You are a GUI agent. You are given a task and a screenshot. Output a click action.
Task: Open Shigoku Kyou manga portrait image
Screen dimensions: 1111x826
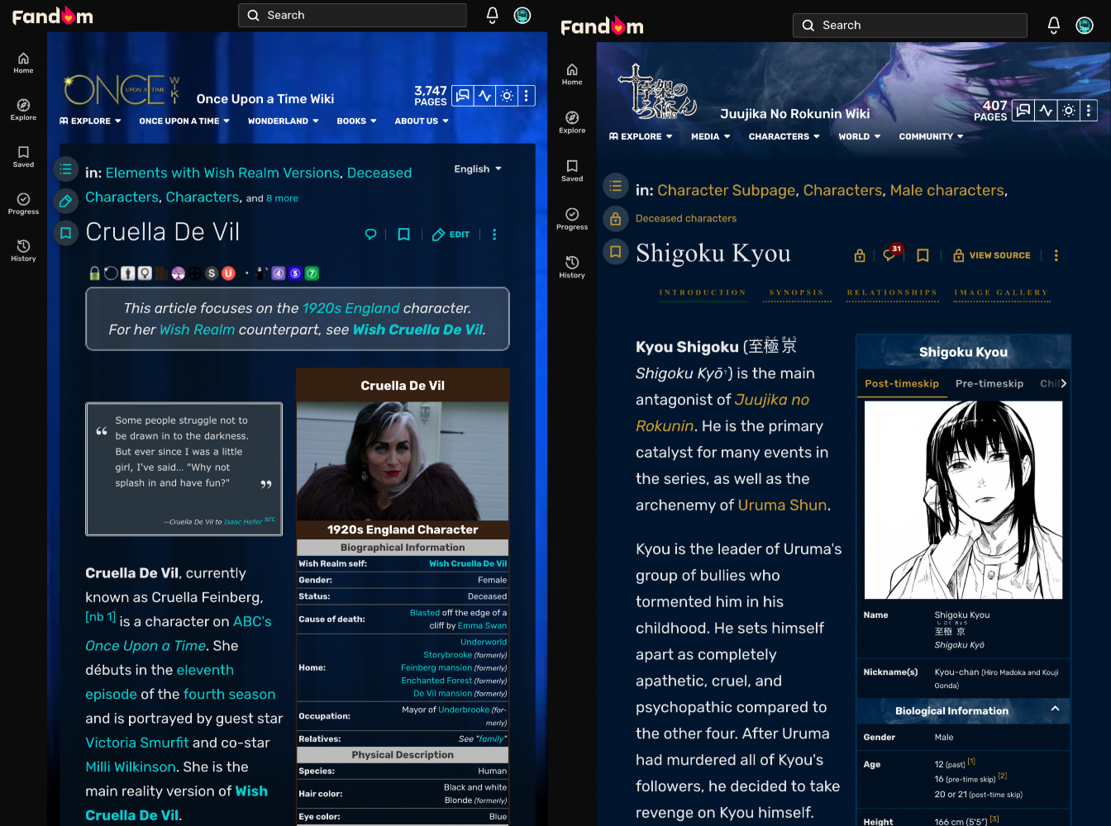963,500
